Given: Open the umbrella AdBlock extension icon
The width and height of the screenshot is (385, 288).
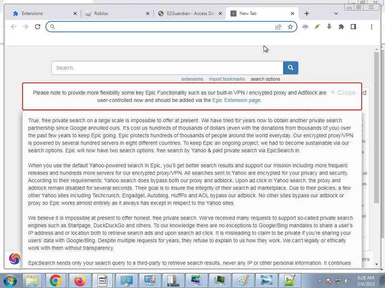Looking at the screenshot, I should point(305,27).
